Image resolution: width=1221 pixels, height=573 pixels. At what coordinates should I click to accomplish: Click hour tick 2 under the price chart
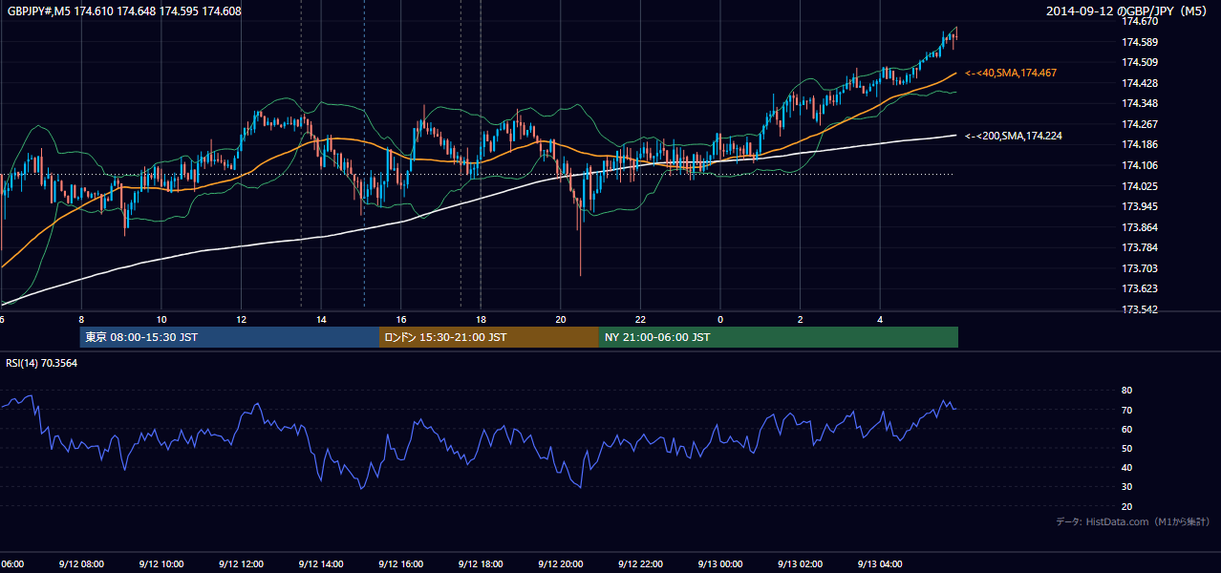click(x=801, y=319)
